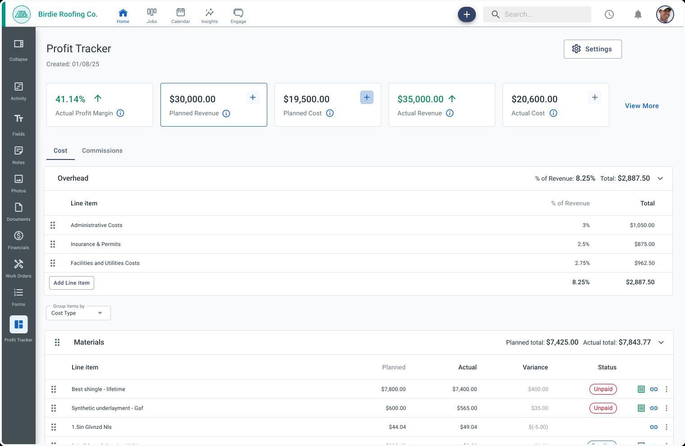Grab drag handle for Facilities and Utilities row

point(53,263)
